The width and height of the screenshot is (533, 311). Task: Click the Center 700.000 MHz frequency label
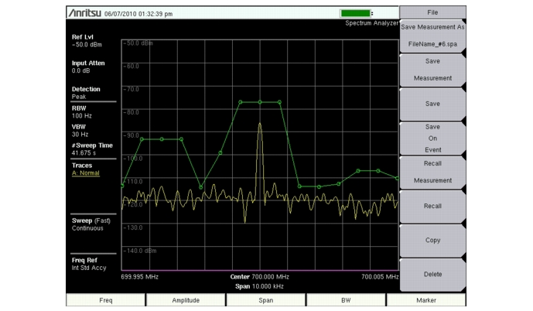[259, 276]
